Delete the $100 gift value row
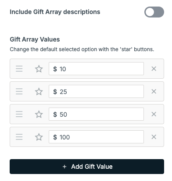 [154, 137]
